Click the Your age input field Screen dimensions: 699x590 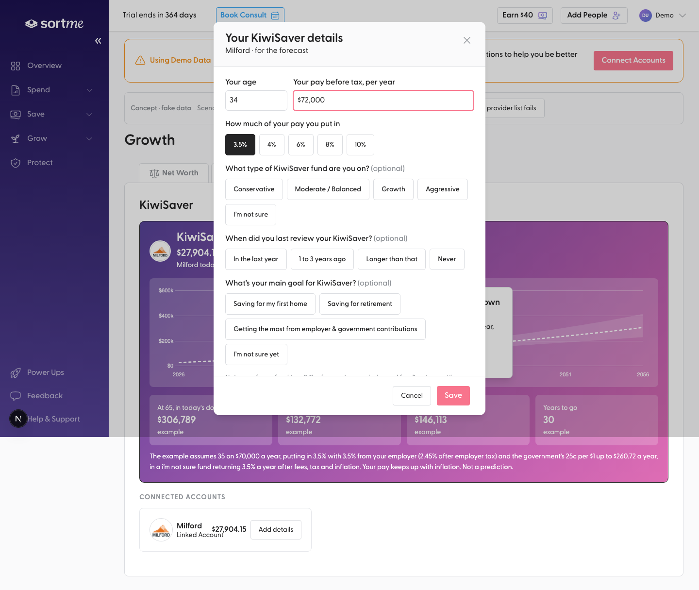[x=256, y=101]
